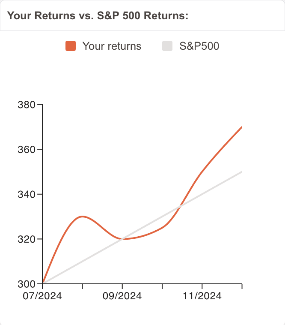The width and height of the screenshot is (285, 325).
Task: Click the orange line's peak near 330
Action: click(x=83, y=217)
